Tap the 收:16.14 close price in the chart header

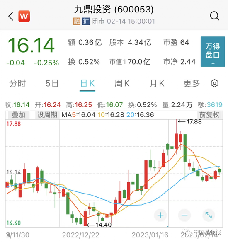point(17,105)
